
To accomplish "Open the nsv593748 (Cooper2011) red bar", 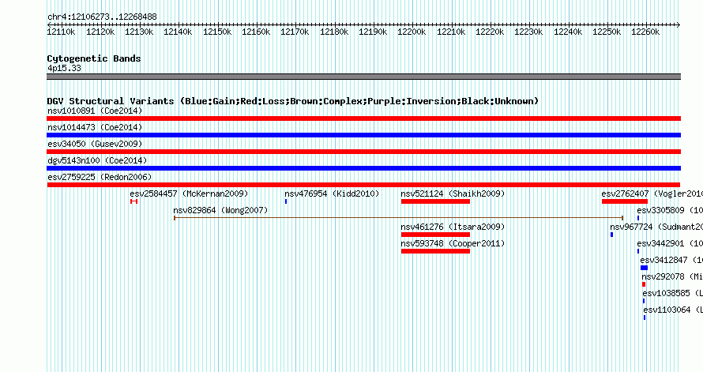I will pos(435,251).
